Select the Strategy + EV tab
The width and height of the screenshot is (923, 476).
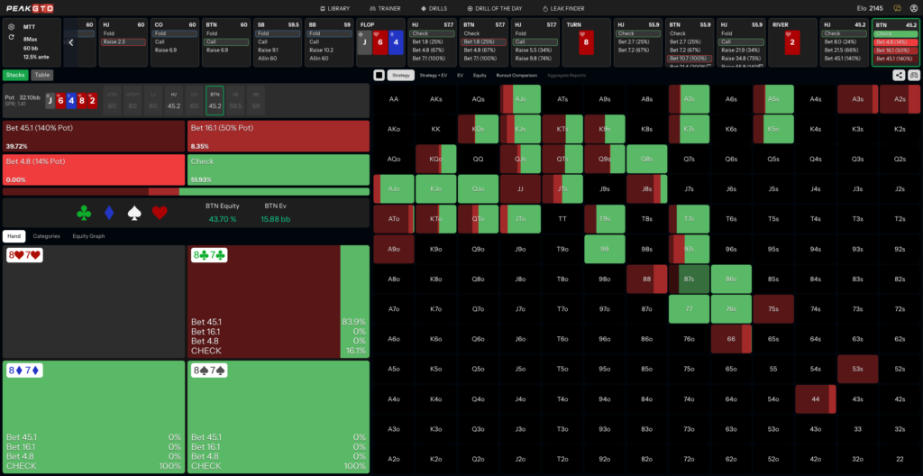(434, 76)
